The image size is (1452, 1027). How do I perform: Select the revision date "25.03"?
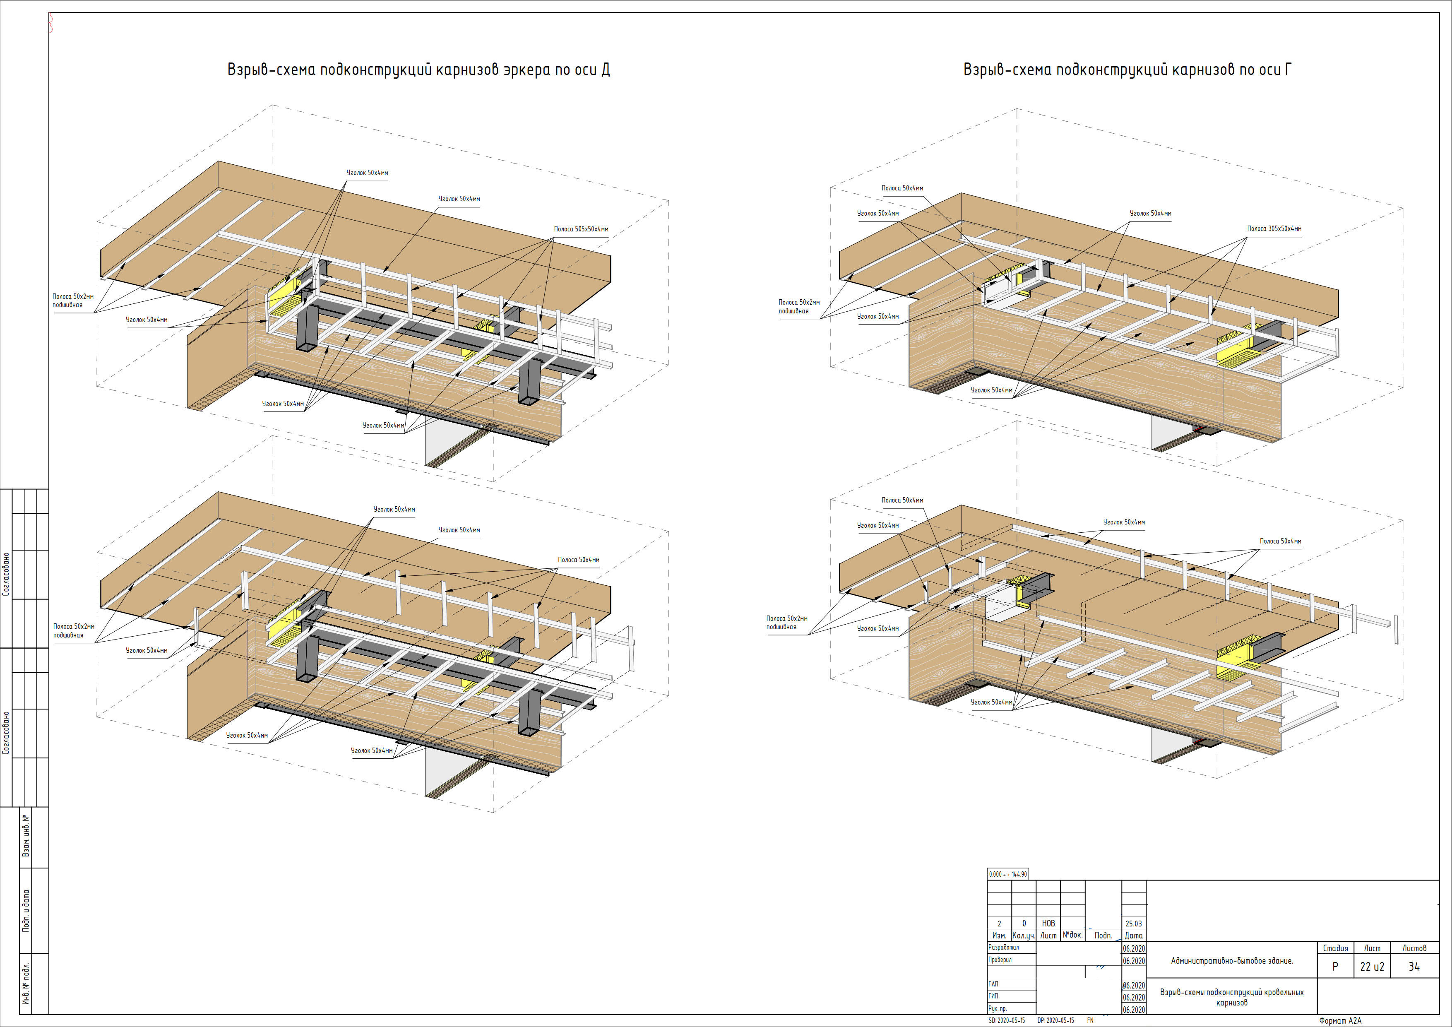[1134, 923]
